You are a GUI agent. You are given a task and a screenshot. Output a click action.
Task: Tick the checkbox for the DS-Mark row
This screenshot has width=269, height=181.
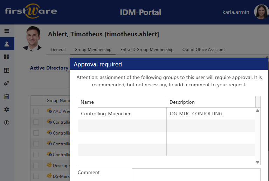pyautogui.click(x=36, y=176)
